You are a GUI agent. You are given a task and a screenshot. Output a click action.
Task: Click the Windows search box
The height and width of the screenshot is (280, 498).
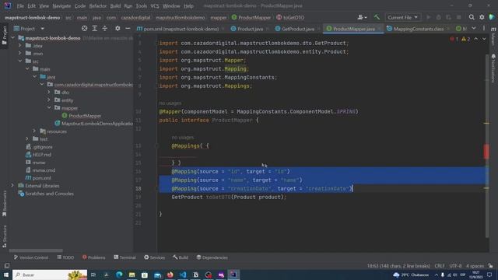[50, 275]
